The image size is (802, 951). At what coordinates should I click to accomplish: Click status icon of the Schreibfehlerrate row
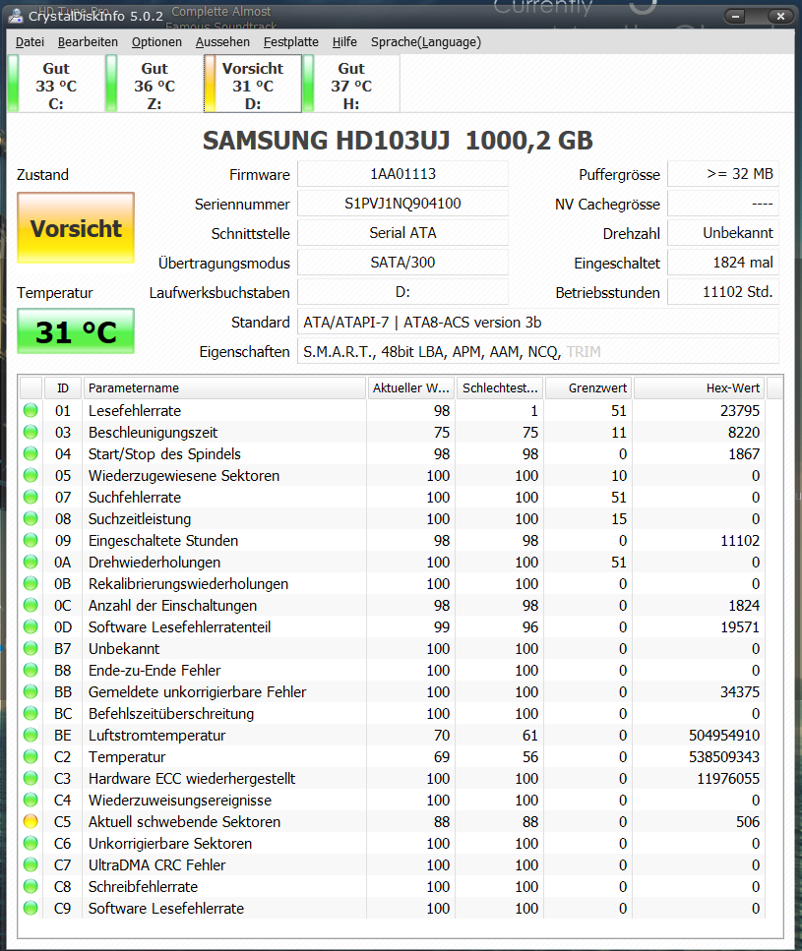[31, 887]
